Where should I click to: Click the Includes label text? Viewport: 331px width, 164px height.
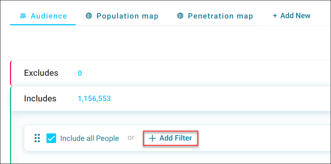[40, 99]
